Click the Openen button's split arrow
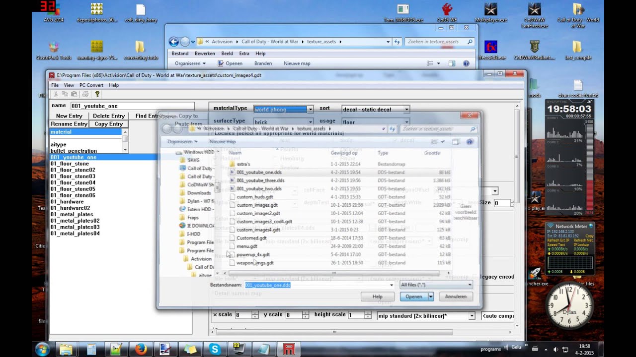This screenshot has width=636, height=357. 431,297
